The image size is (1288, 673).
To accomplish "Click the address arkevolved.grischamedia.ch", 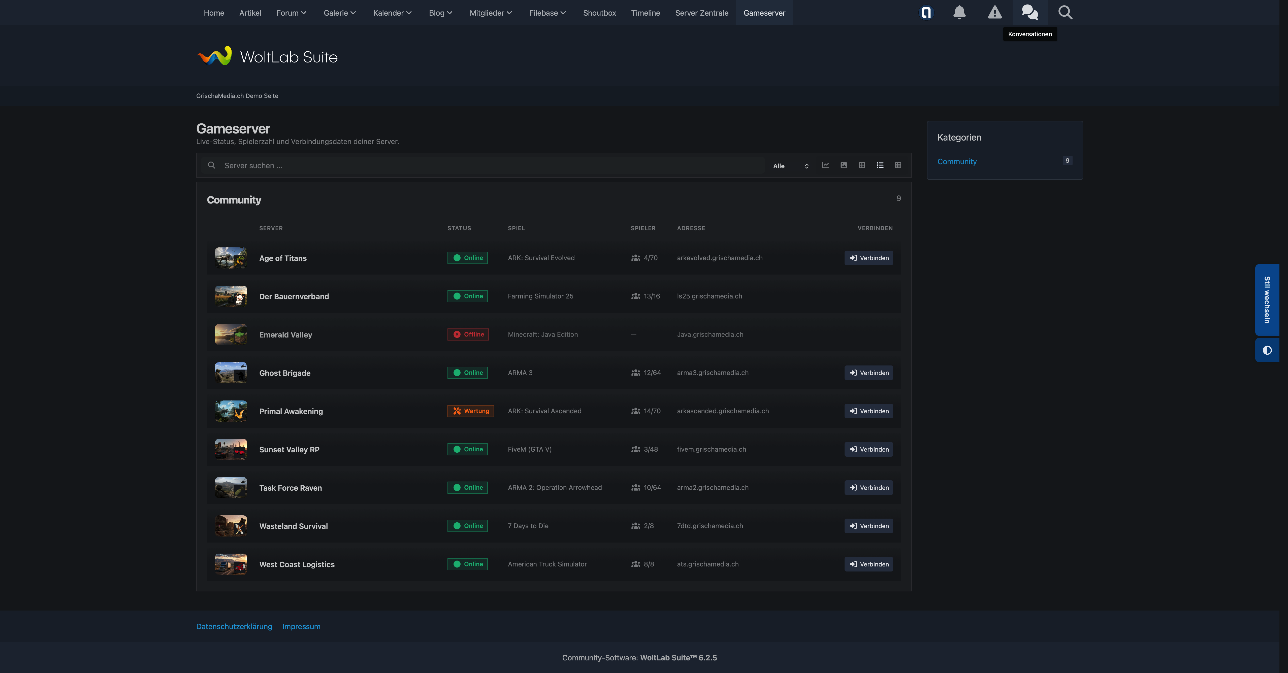I will point(720,258).
